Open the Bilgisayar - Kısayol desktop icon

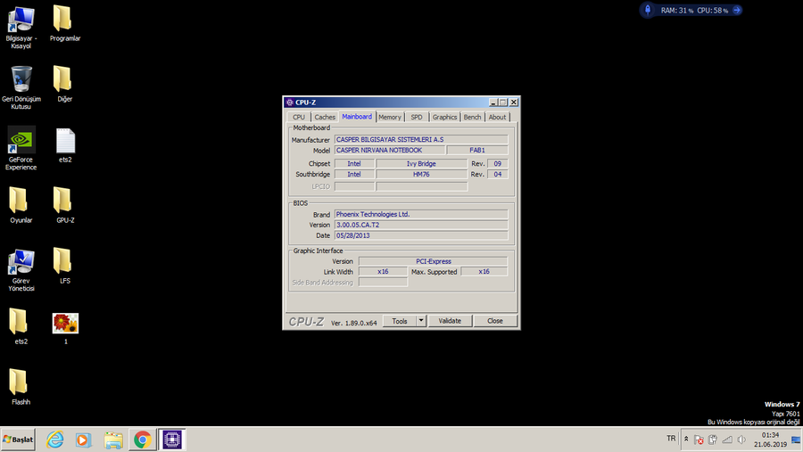click(x=21, y=28)
